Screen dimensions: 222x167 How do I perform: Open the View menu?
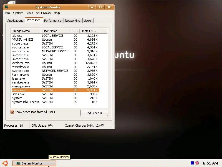(30, 13)
